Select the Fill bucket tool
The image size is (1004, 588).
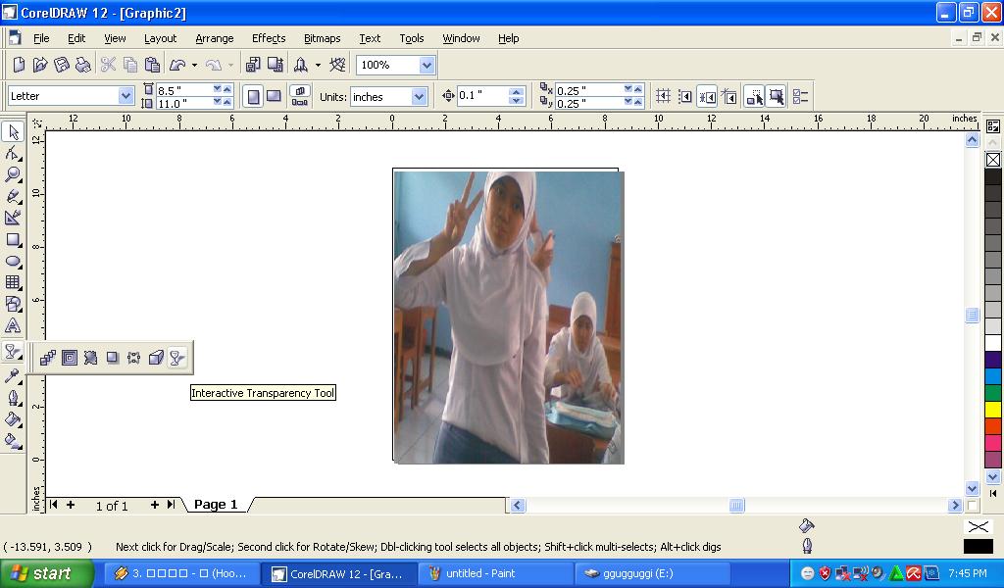(x=13, y=419)
